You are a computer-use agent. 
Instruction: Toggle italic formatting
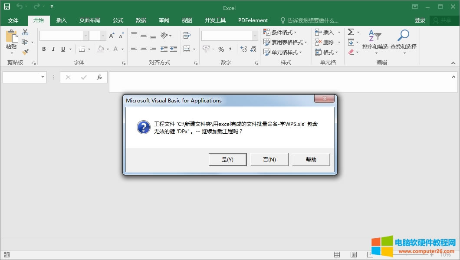(x=53, y=49)
